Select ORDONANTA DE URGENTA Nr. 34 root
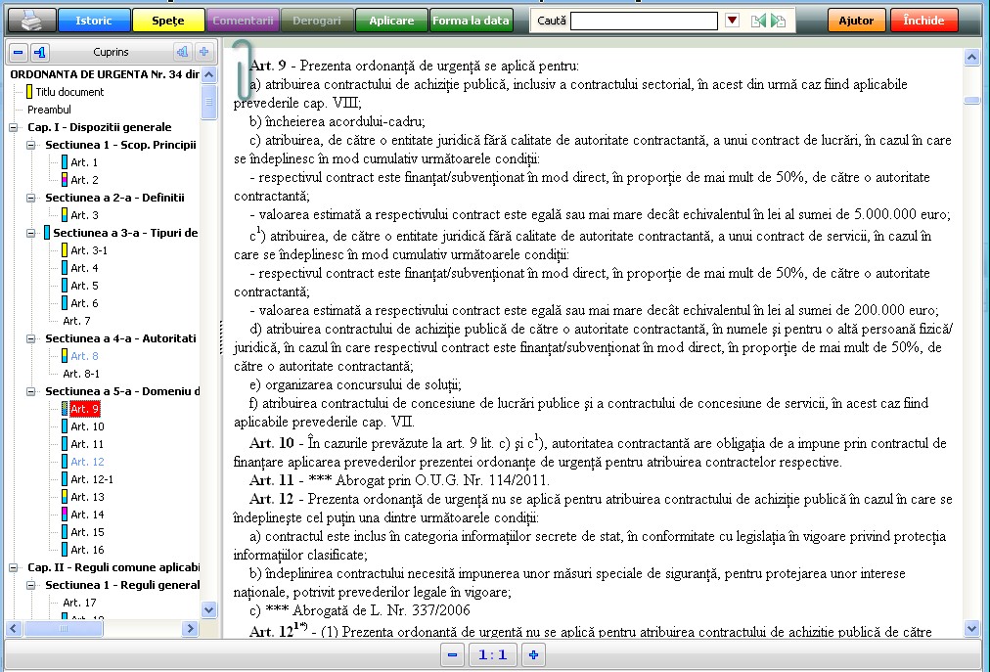This screenshot has height=672, width=990. (x=104, y=74)
